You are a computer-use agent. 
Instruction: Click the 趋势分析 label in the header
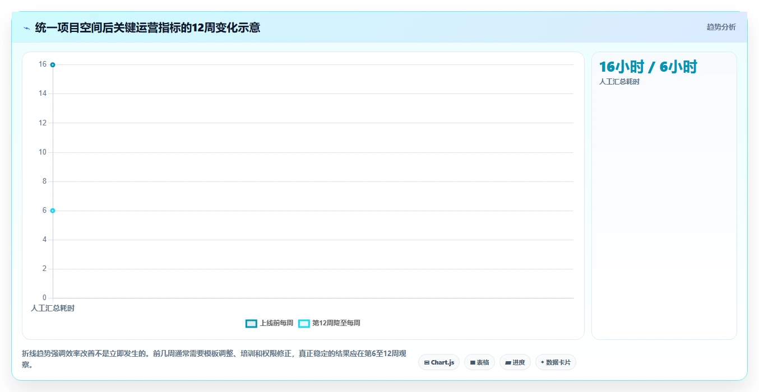[x=721, y=27]
